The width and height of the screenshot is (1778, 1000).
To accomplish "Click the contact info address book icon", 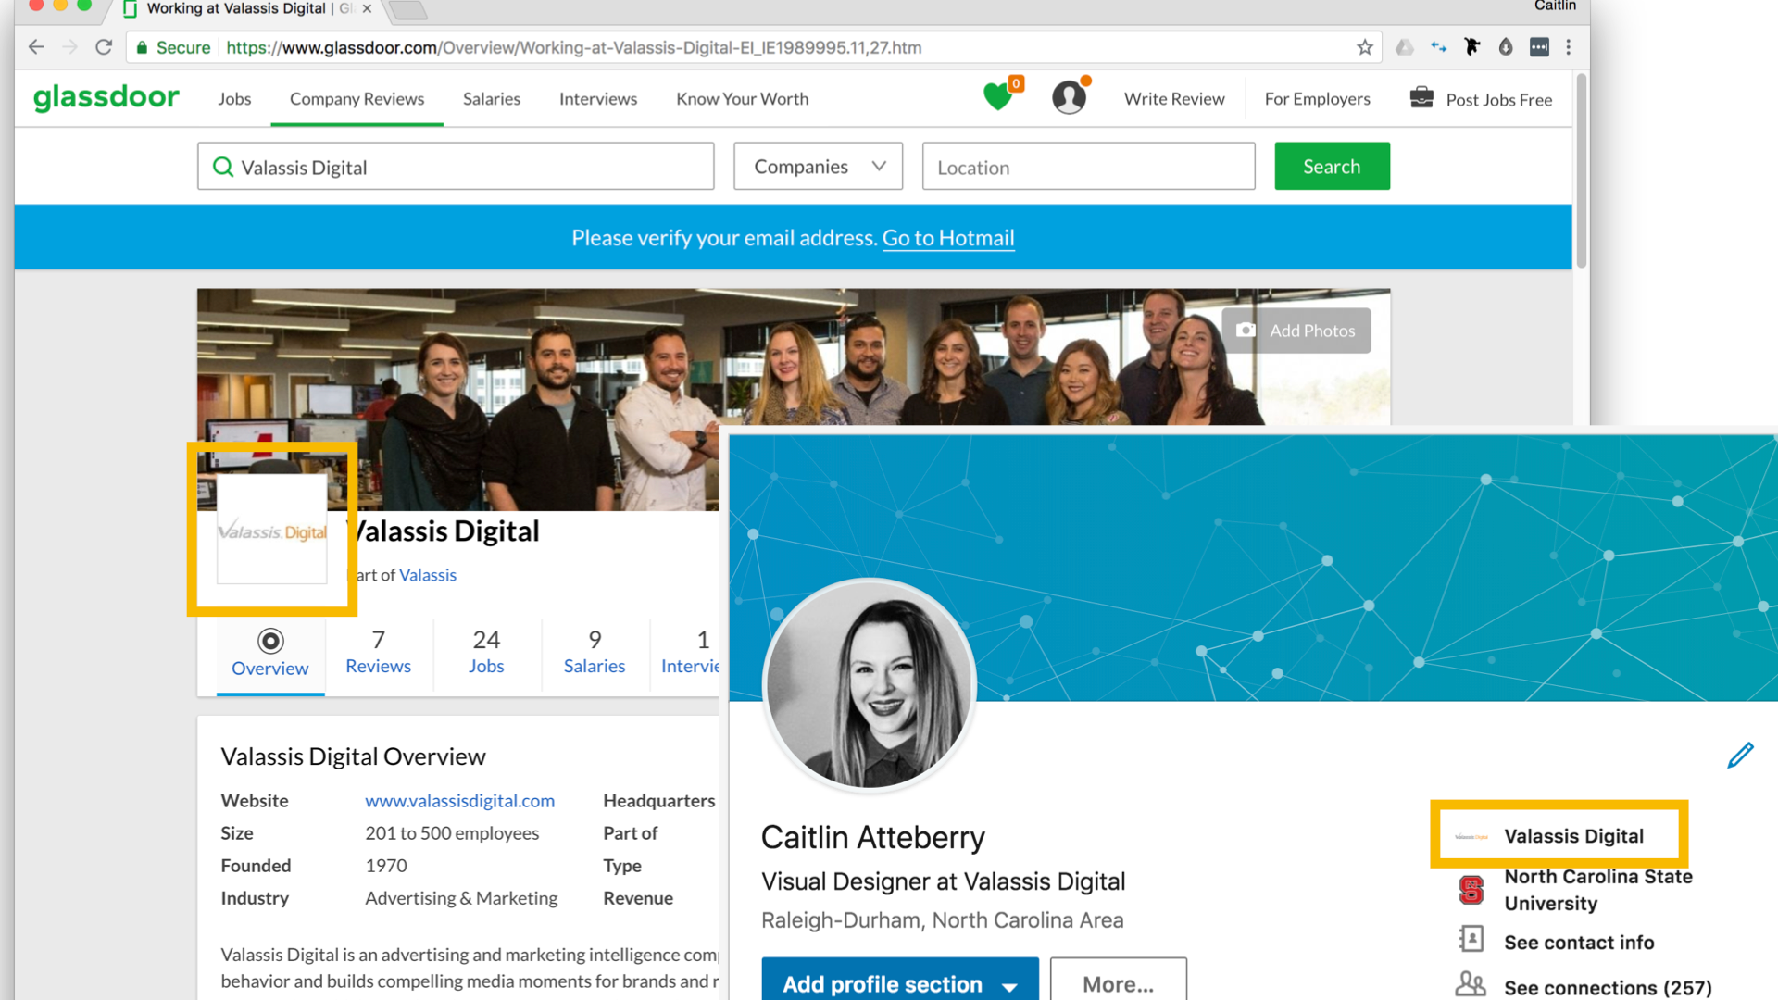I will (1471, 939).
